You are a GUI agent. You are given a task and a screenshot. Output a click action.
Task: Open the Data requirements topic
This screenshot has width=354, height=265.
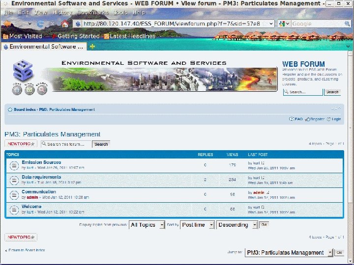point(41,177)
